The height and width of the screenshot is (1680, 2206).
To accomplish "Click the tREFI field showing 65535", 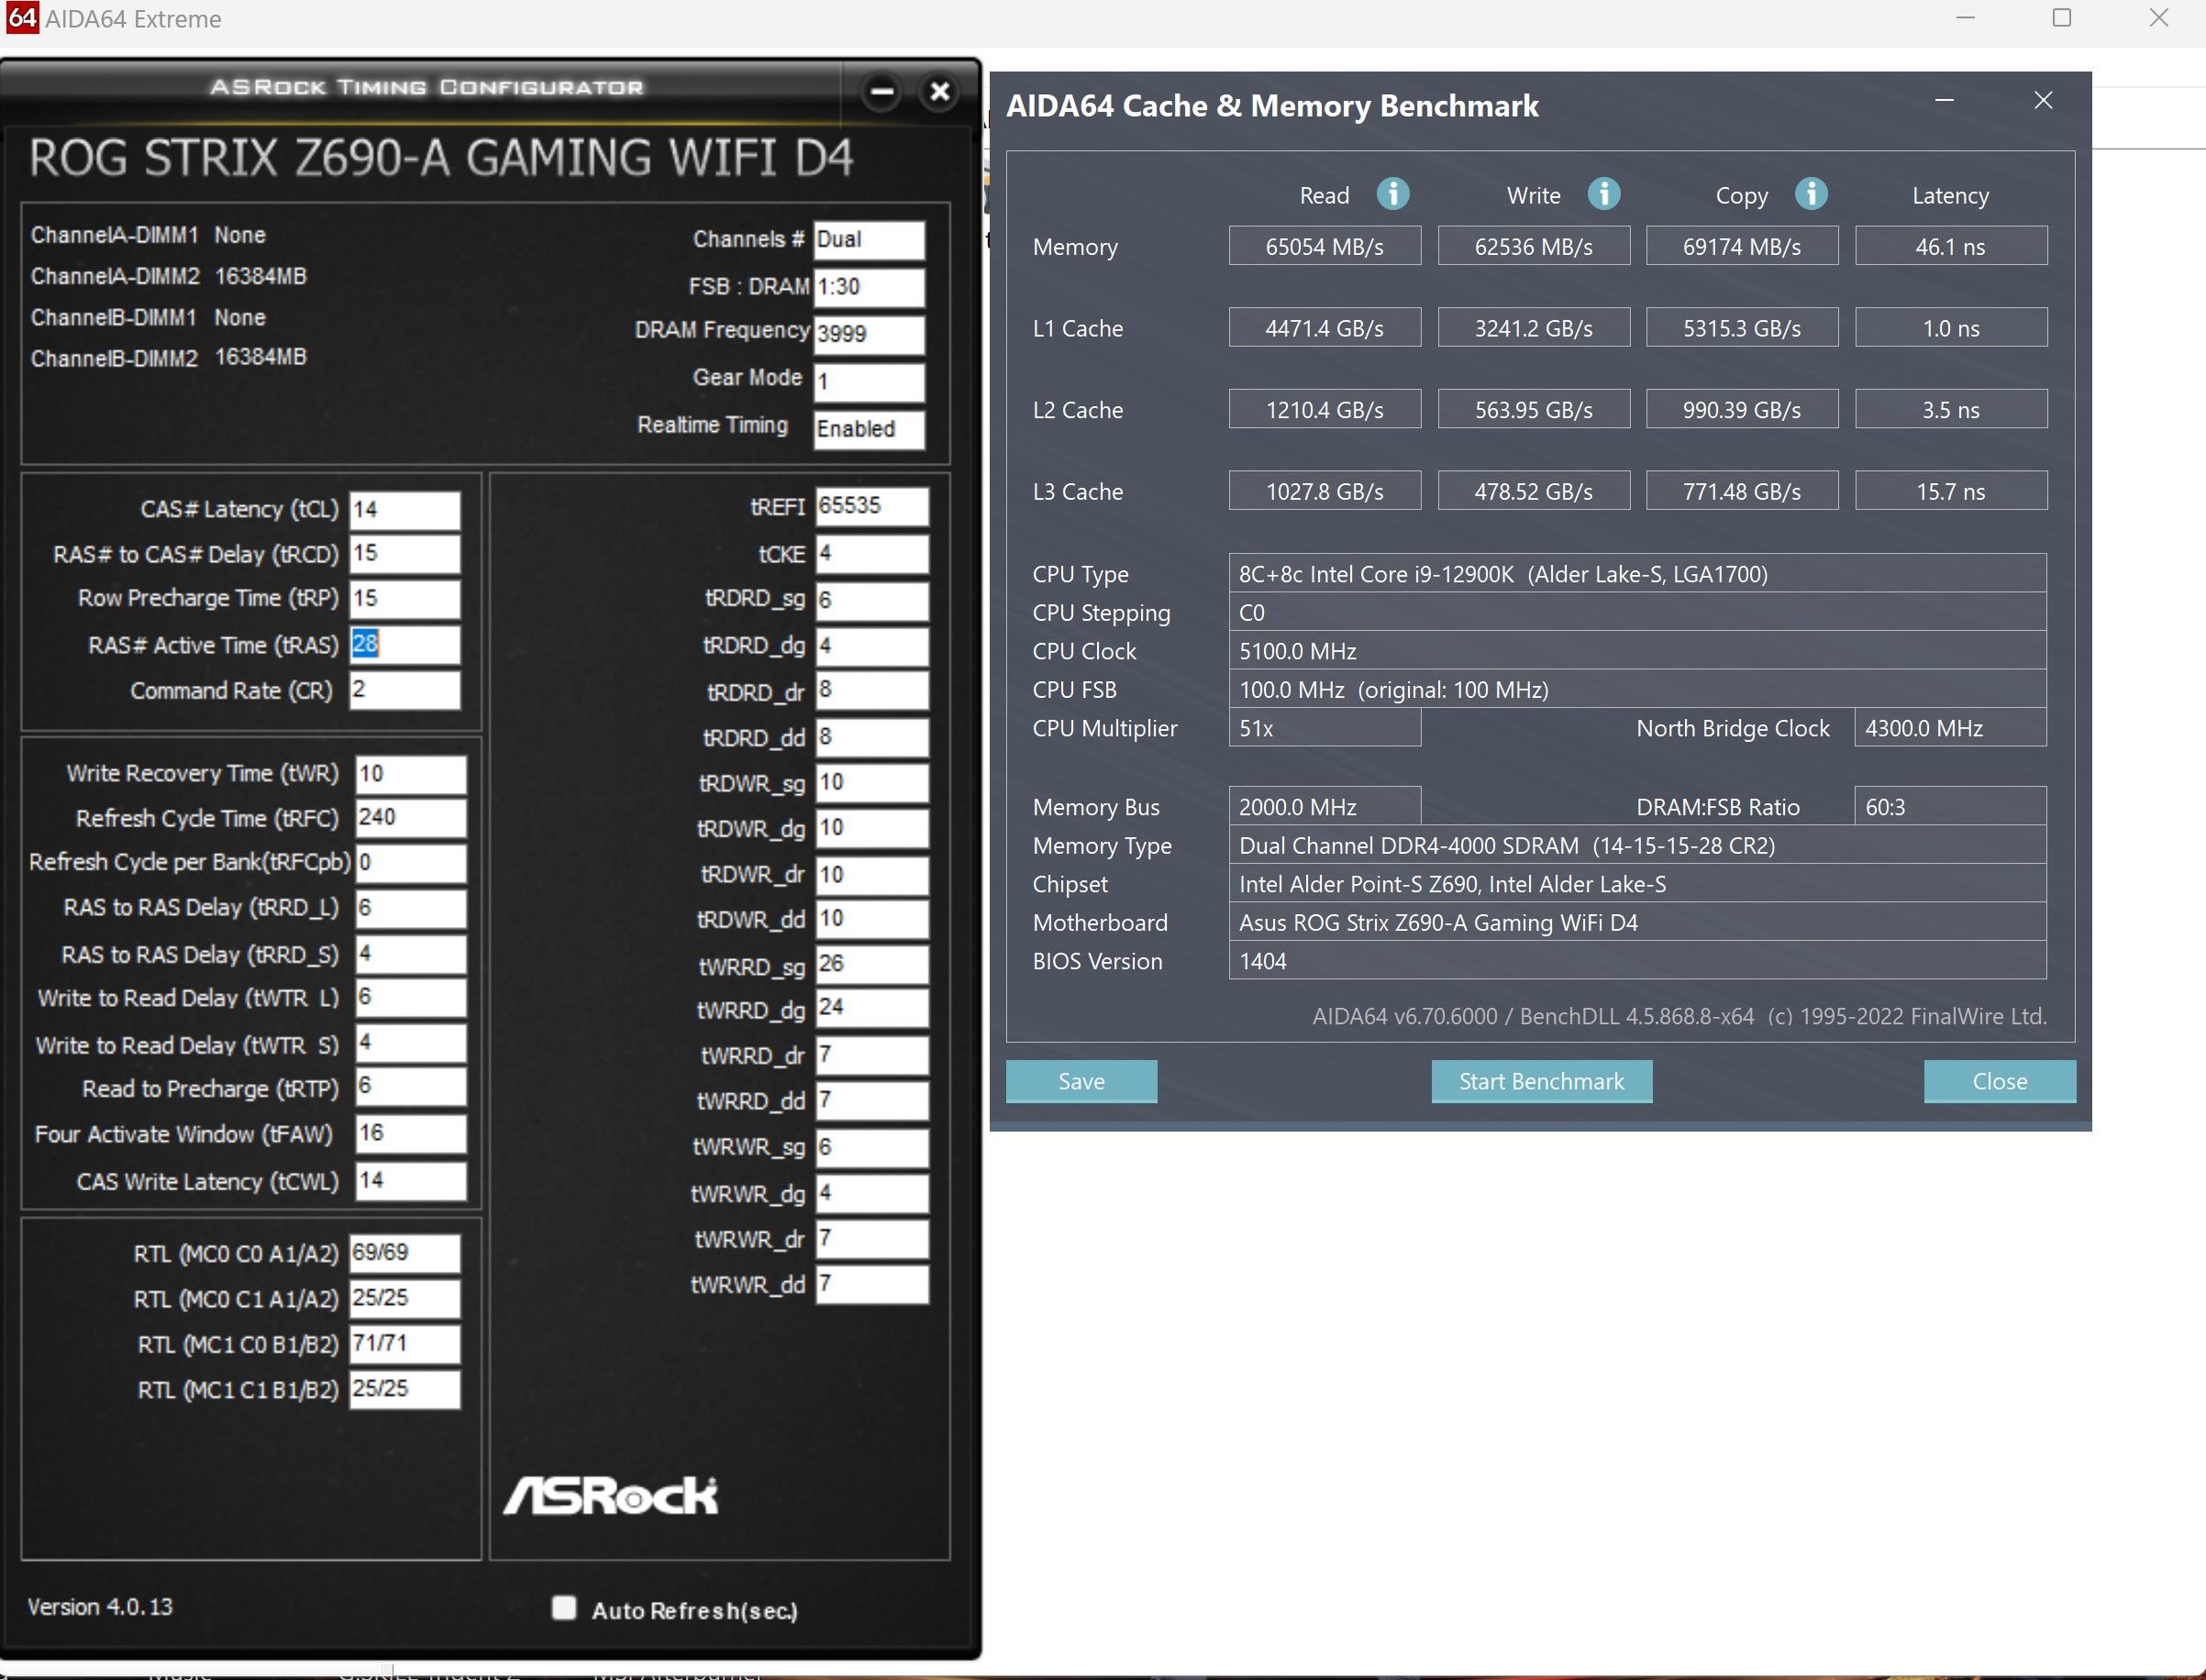I will coord(871,506).
